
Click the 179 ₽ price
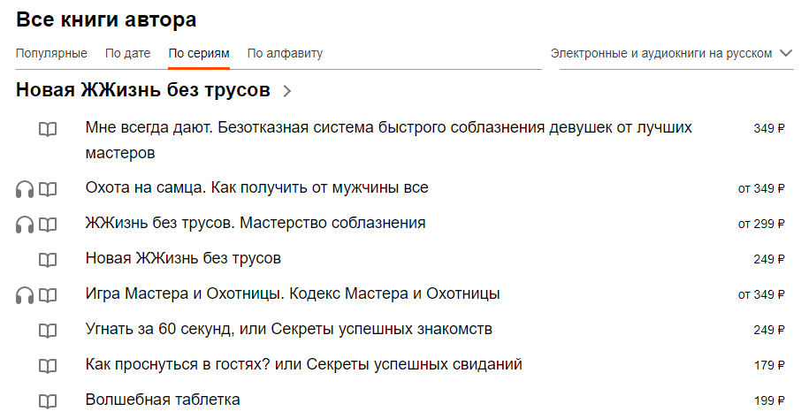point(769,365)
